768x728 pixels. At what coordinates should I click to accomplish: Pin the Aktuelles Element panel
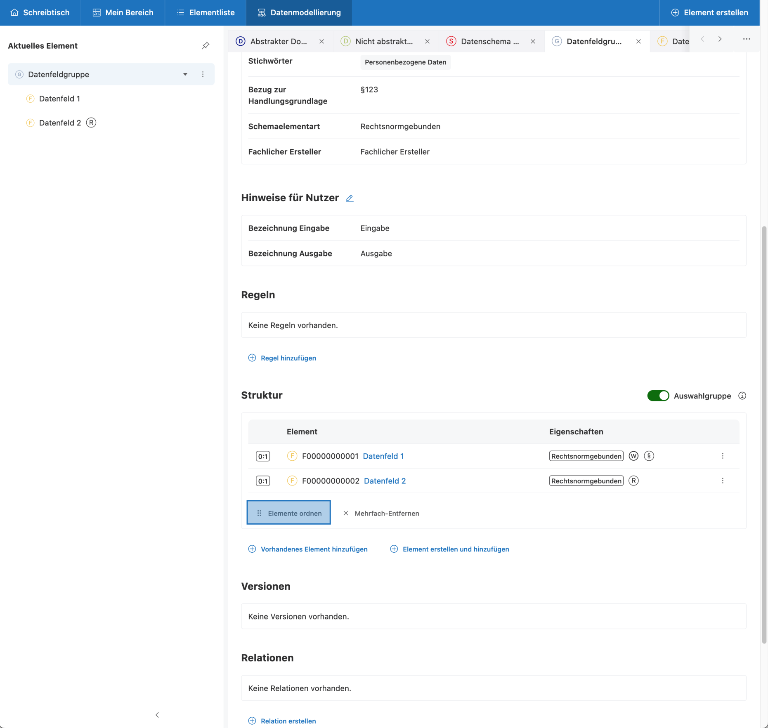tap(206, 46)
